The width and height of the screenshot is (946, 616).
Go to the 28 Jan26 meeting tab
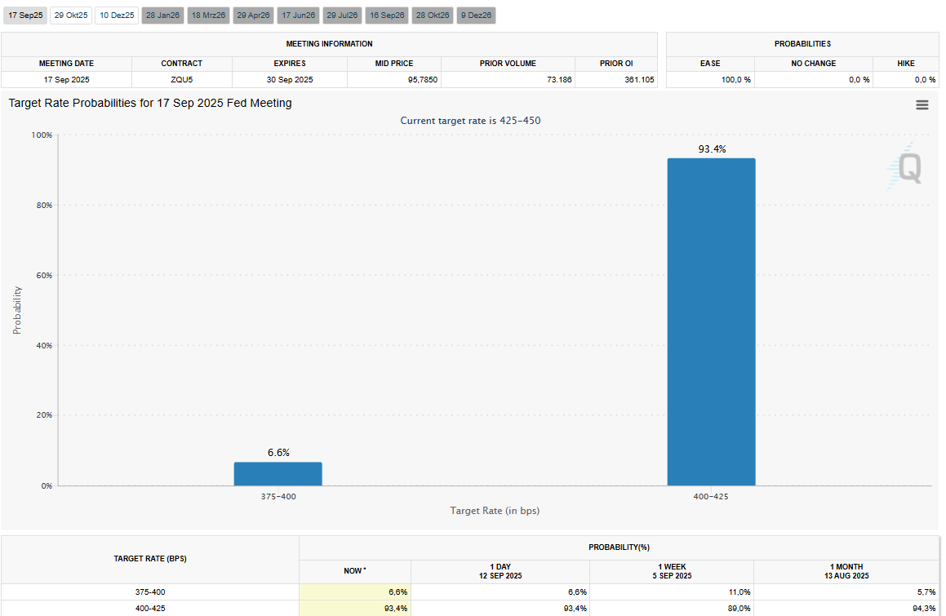[162, 16]
